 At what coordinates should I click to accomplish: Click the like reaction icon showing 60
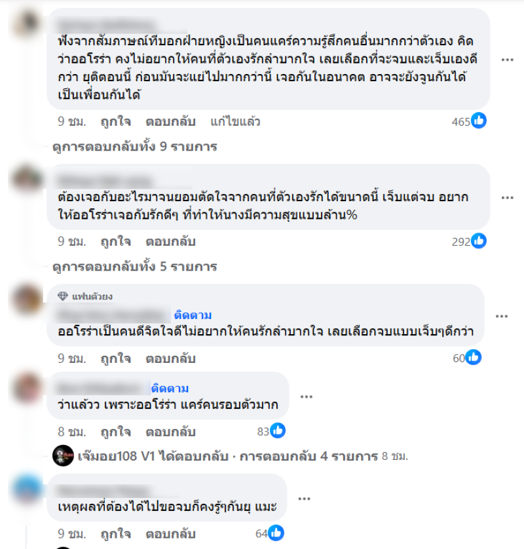[x=474, y=358]
